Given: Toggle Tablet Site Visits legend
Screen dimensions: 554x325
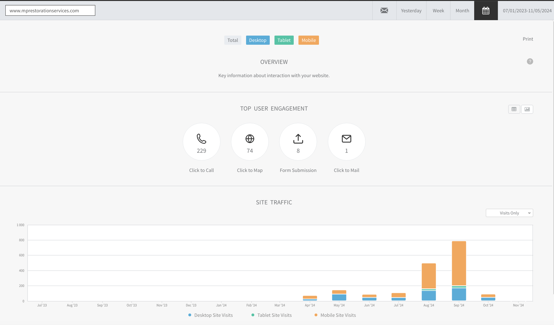Looking at the screenshot, I should [272, 315].
